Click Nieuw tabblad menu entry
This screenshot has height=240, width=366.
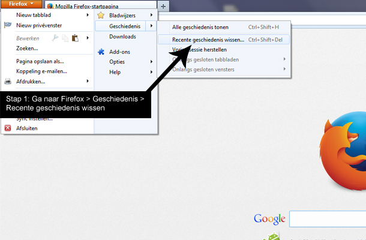click(x=34, y=15)
